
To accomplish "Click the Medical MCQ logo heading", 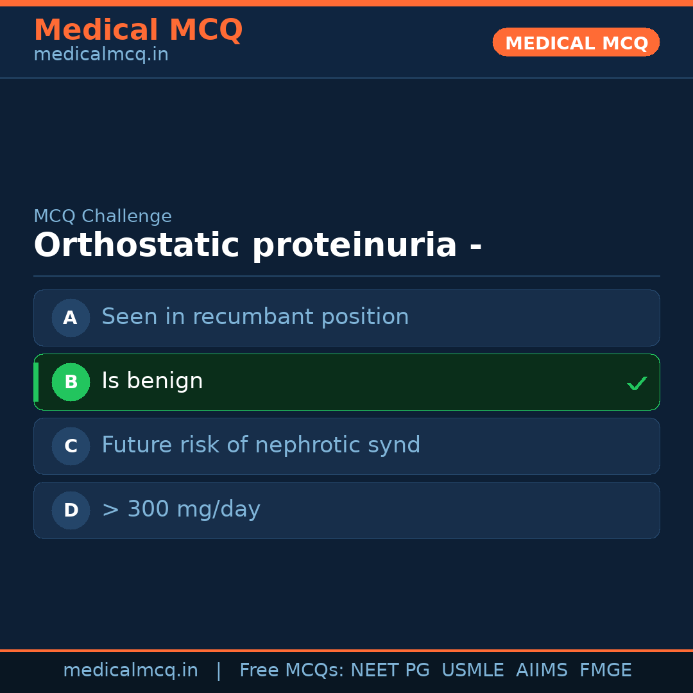I will pos(138,30).
